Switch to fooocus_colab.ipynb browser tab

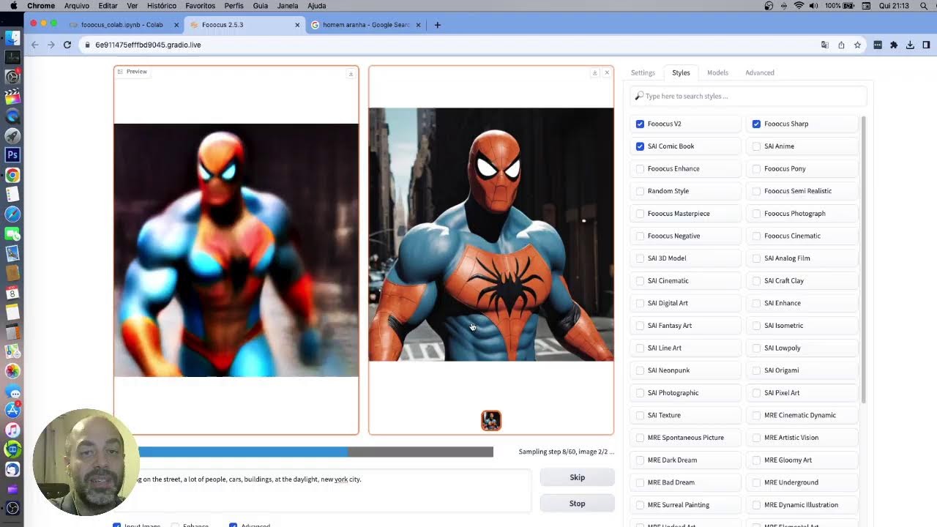(122, 25)
